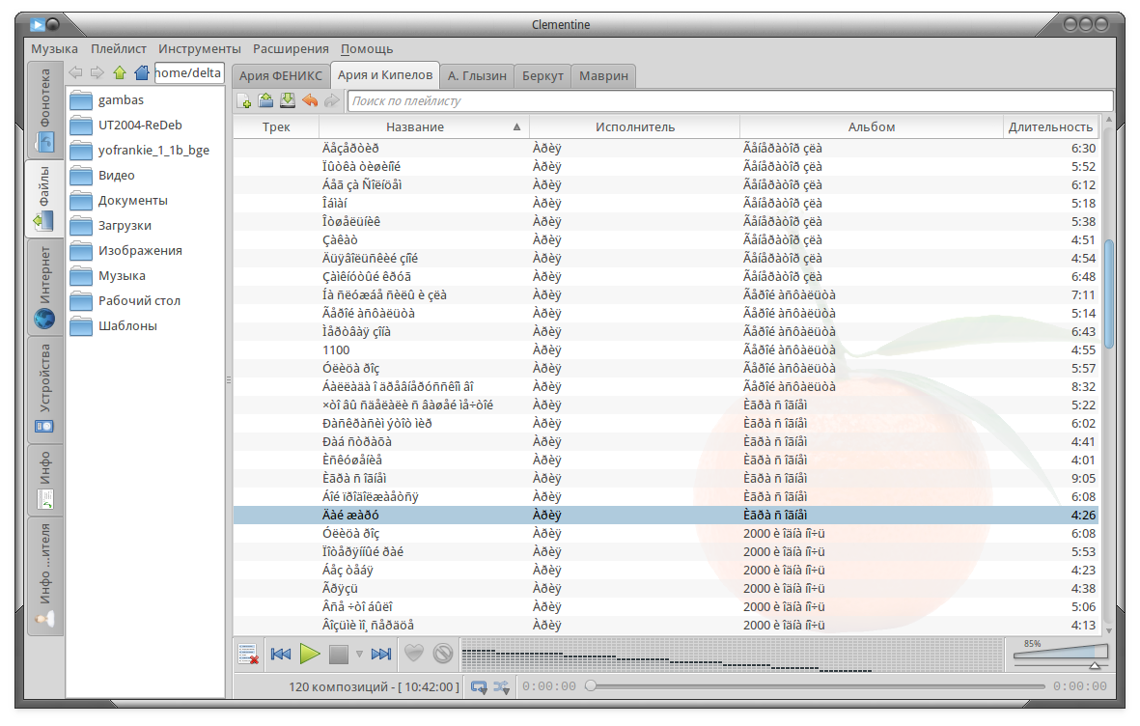Select the UT2004-ReDeb folder

click(146, 126)
